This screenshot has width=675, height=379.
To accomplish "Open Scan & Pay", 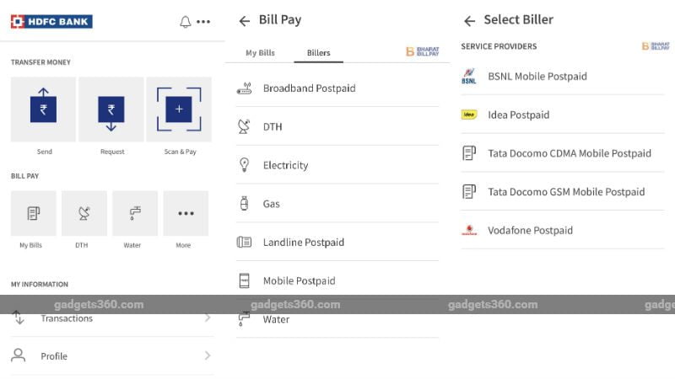I will (x=179, y=109).
